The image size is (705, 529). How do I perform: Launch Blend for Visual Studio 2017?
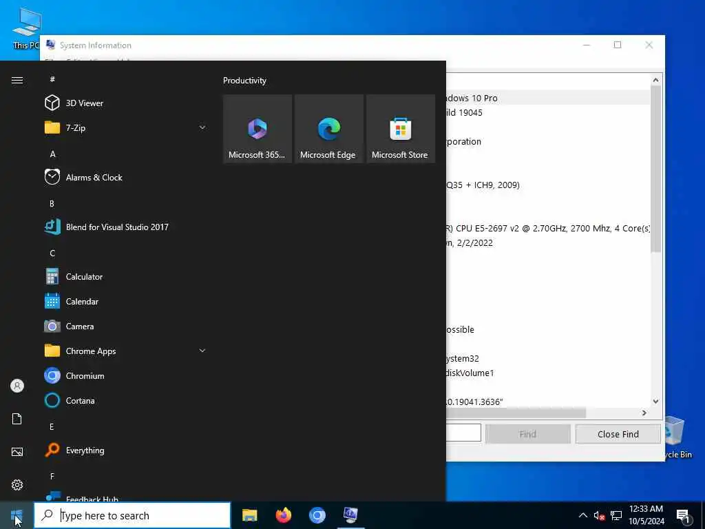tap(125, 227)
